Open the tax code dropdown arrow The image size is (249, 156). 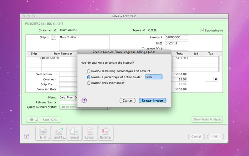pos(216,79)
